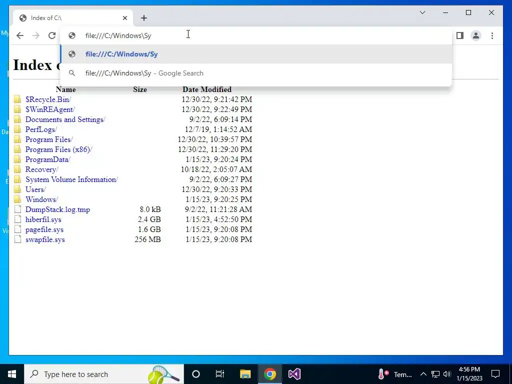Open the hiberfil.sys file link

pos(43,219)
